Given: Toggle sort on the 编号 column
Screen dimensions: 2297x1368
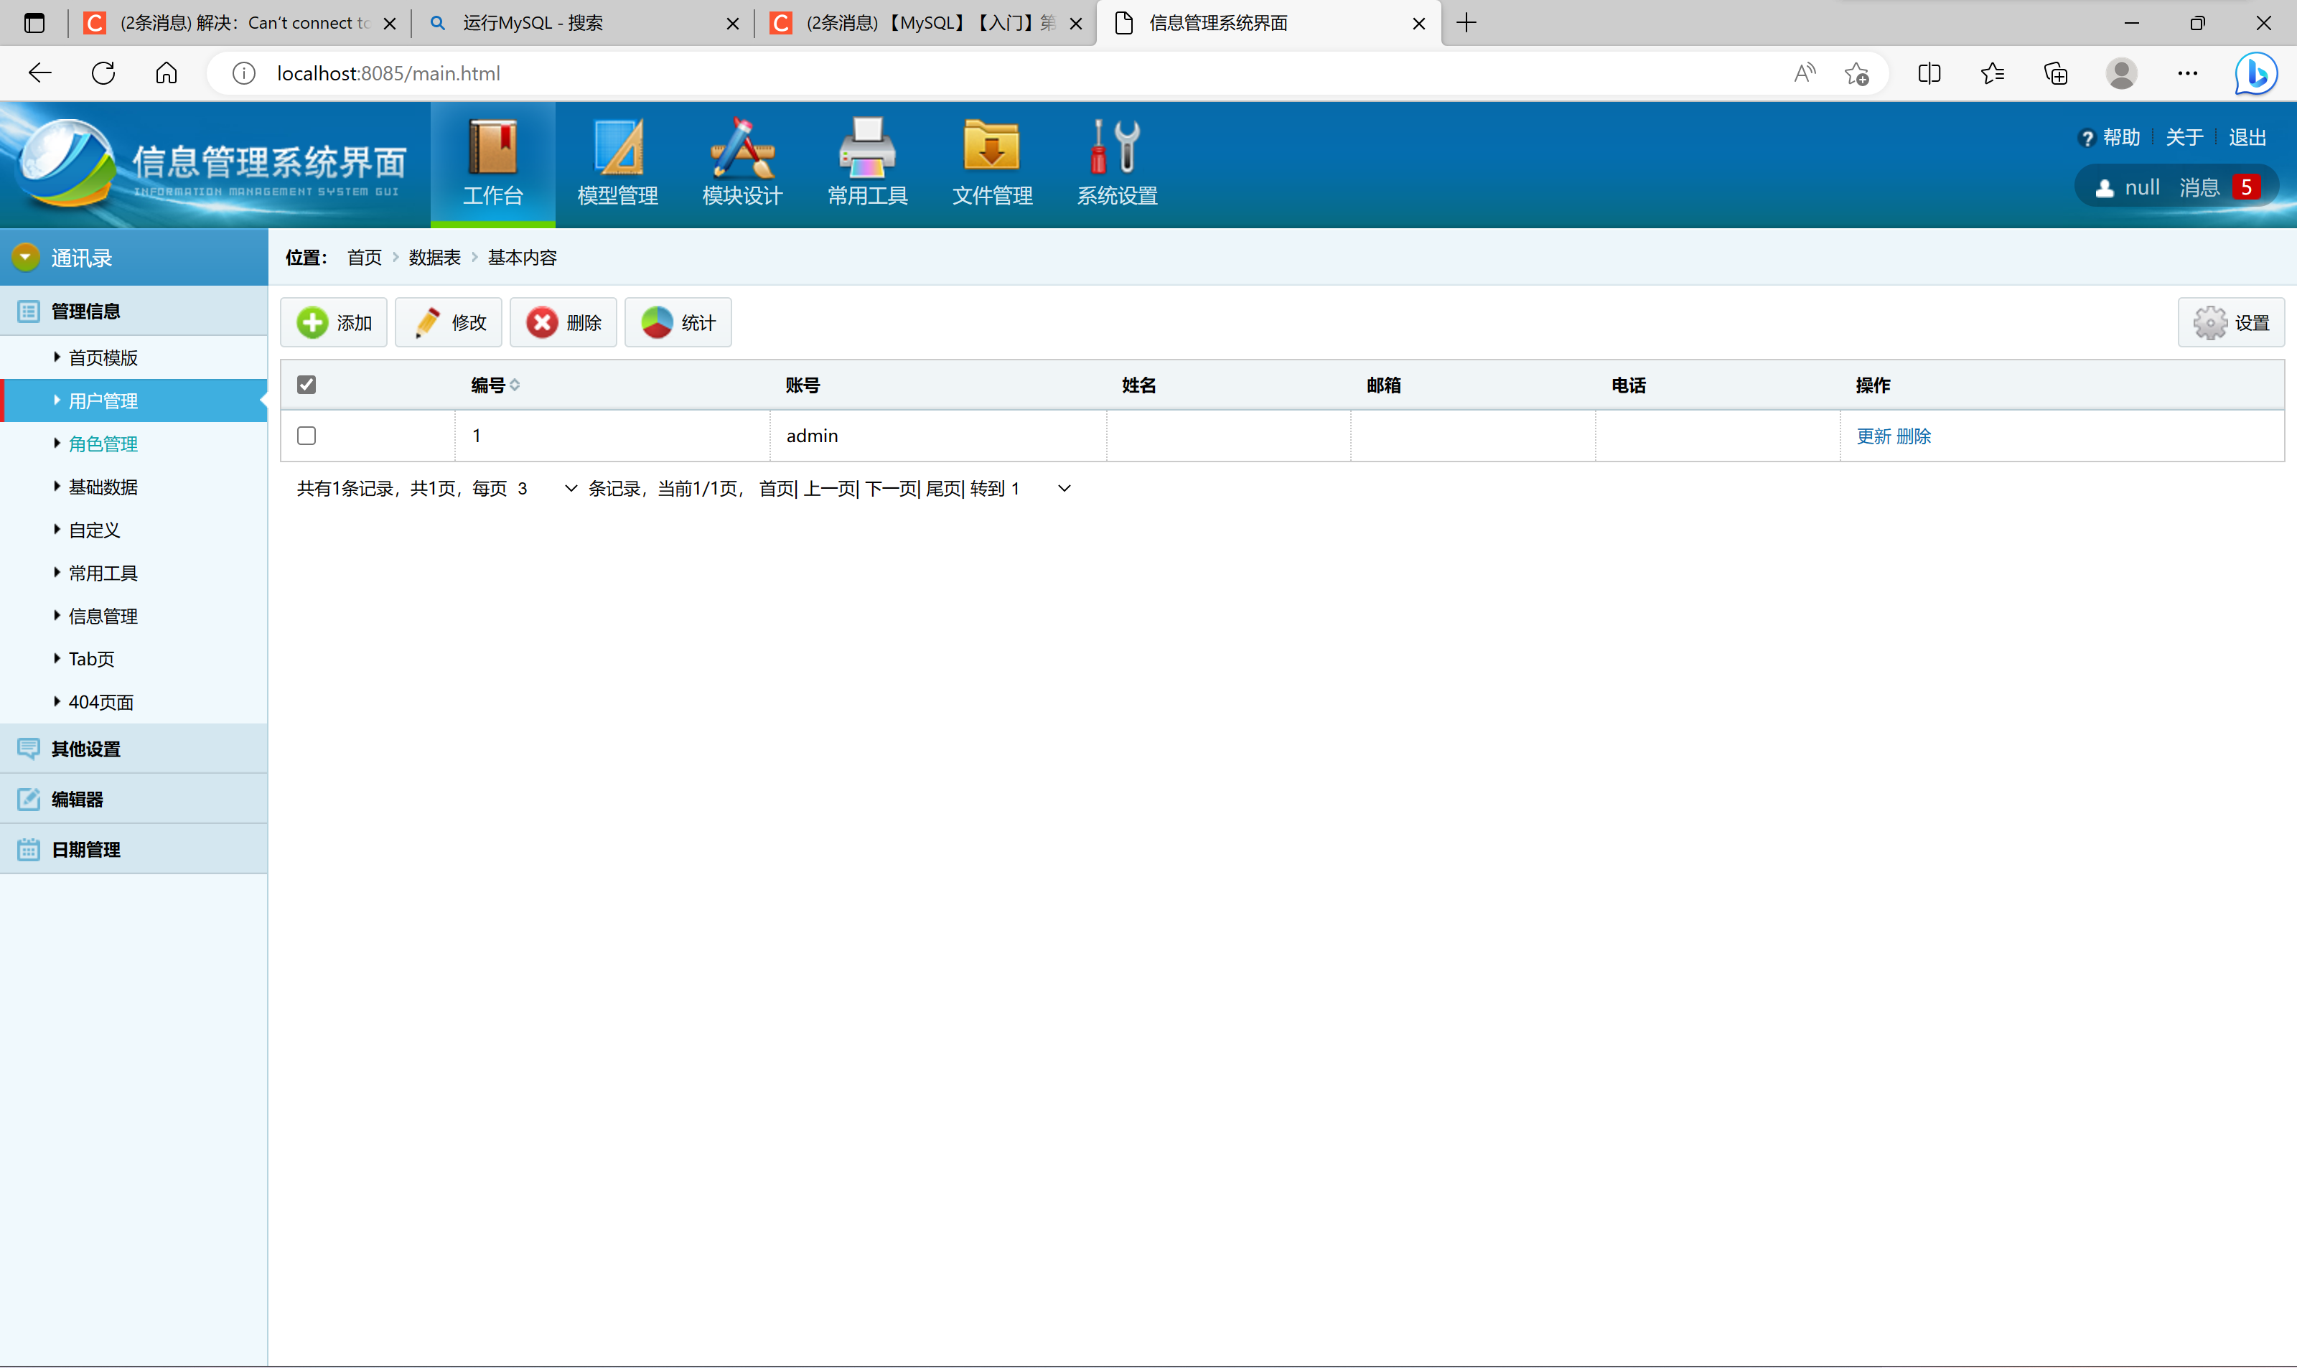Looking at the screenshot, I should tap(494, 385).
